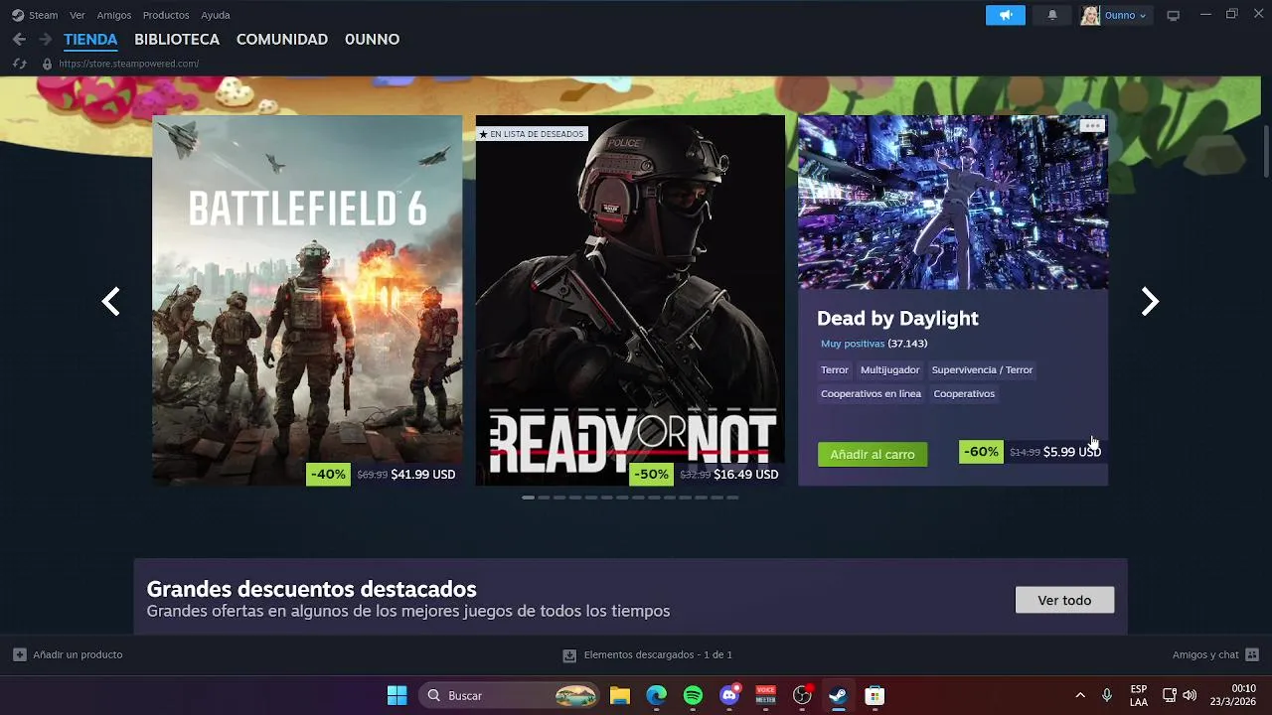Open Spotify from the taskbar
Viewport: 1272px width, 715px height.
pyautogui.click(x=693, y=695)
